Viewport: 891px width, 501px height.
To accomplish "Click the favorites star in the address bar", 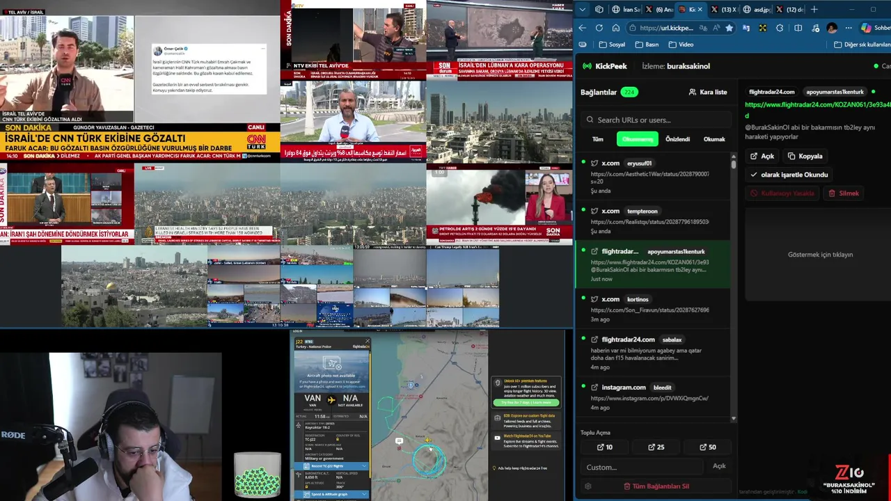I will [x=729, y=28].
